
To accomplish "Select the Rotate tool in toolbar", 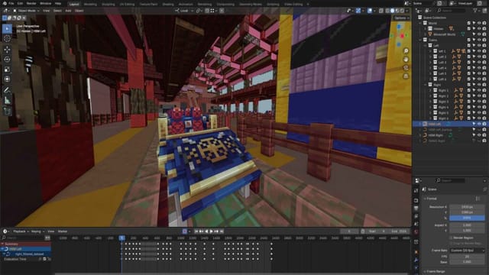I will click(7, 60).
